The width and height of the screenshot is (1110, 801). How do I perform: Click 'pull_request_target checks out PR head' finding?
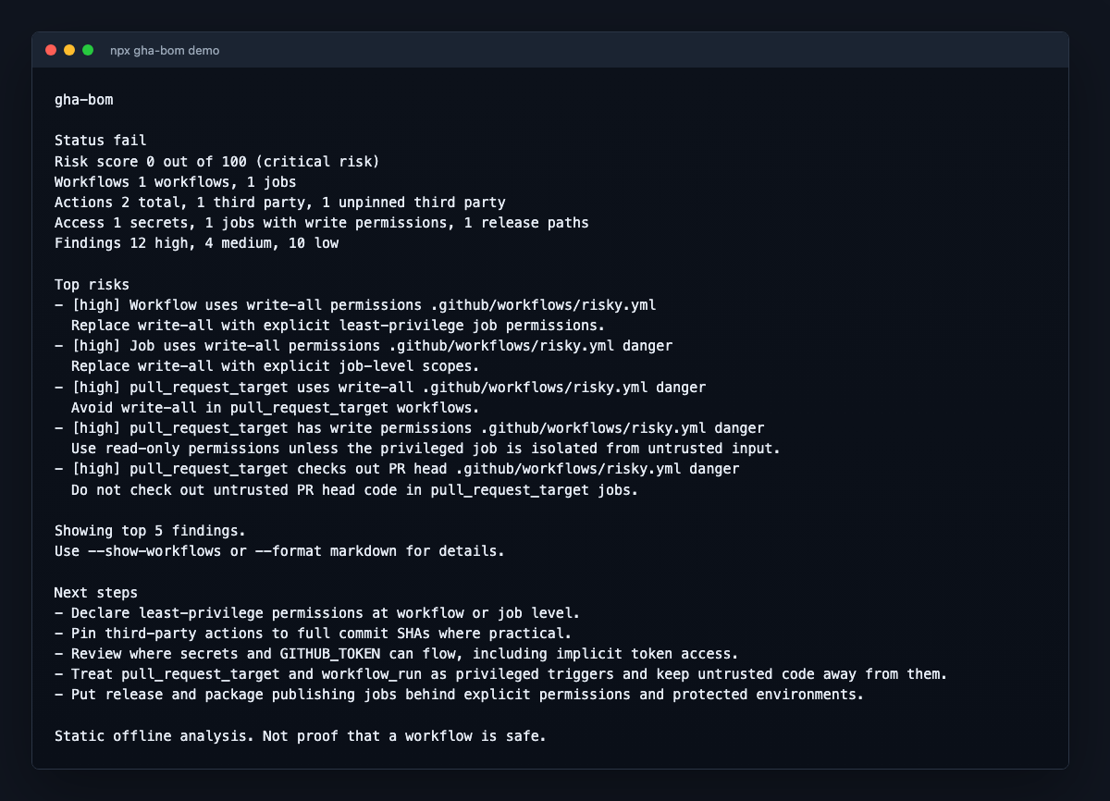point(397,468)
